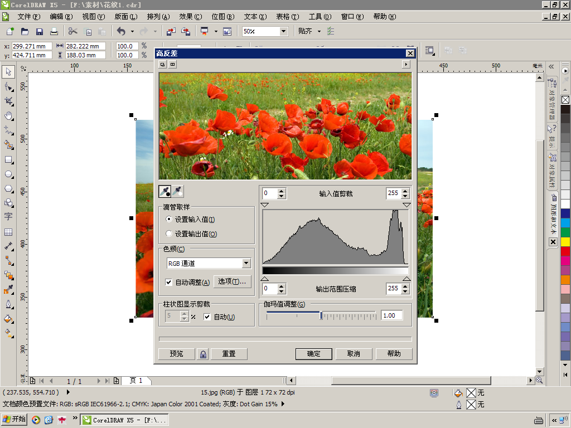Viewport: 571px width, 428px height.
Task: Increase input clipping maximum 255 spinner
Action: point(405,191)
